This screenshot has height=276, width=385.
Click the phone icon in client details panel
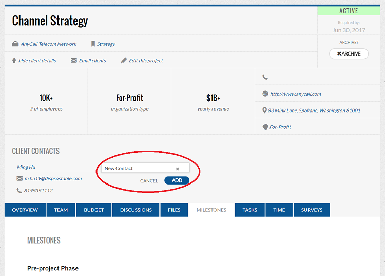tap(265, 77)
